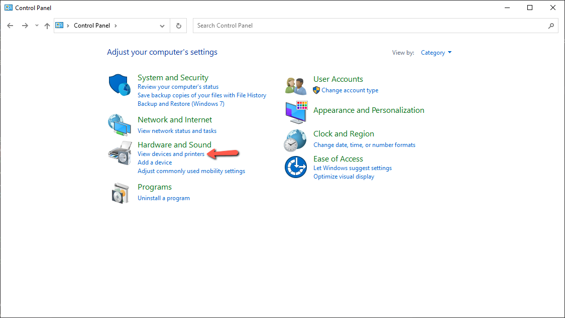The width and height of the screenshot is (565, 318).
Task: Expand breadcrumb chevron before Control Panel
Action: tap(68, 26)
